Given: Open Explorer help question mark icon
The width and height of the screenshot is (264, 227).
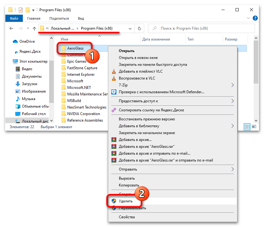Looking at the screenshot, I should pos(255,18).
